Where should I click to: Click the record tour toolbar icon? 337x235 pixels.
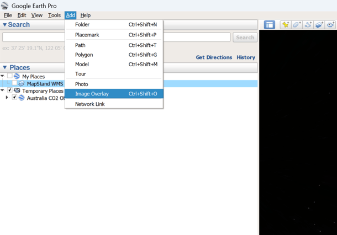click(330, 25)
